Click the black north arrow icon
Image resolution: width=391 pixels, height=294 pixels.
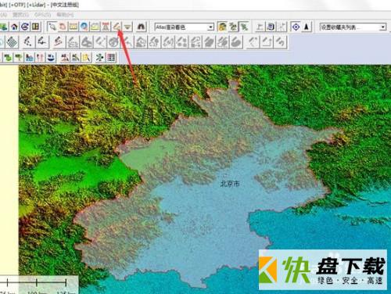[307, 27]
